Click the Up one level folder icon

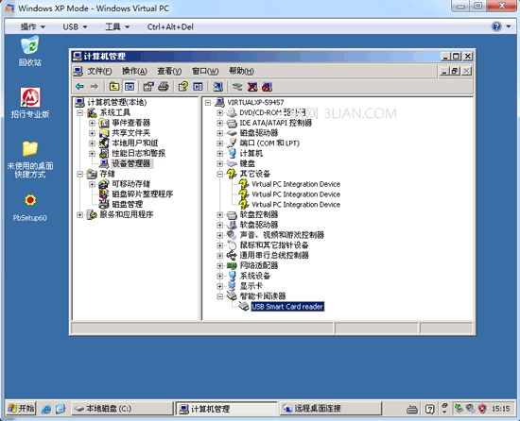click(114, 87)
